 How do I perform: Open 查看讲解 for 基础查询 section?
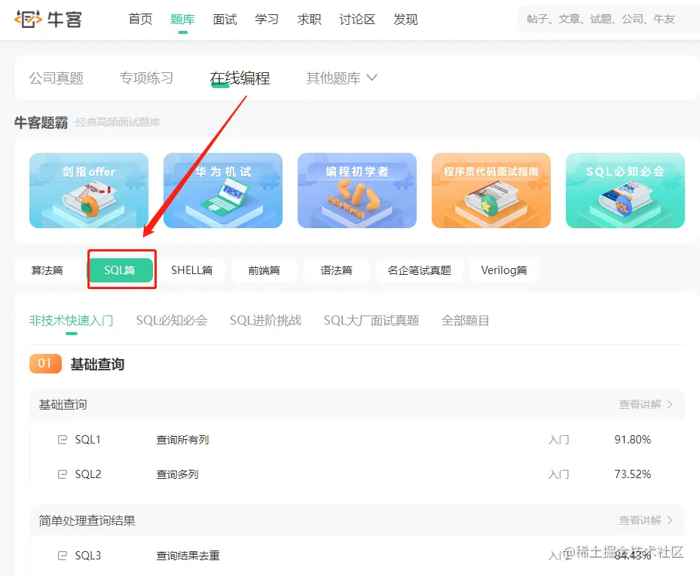pyautogui.click(x=646, y=404)
